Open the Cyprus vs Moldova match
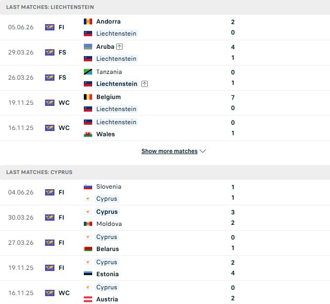The width and height of the screenshot is (330, 304). coord(165,218)
